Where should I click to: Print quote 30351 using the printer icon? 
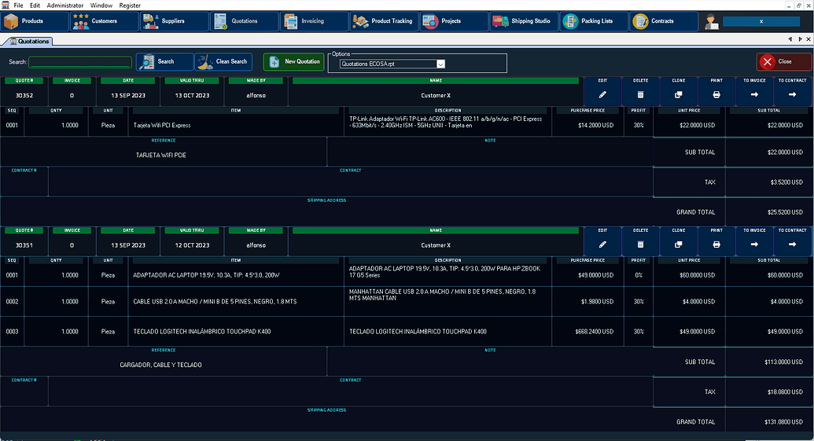pos(716,245)
